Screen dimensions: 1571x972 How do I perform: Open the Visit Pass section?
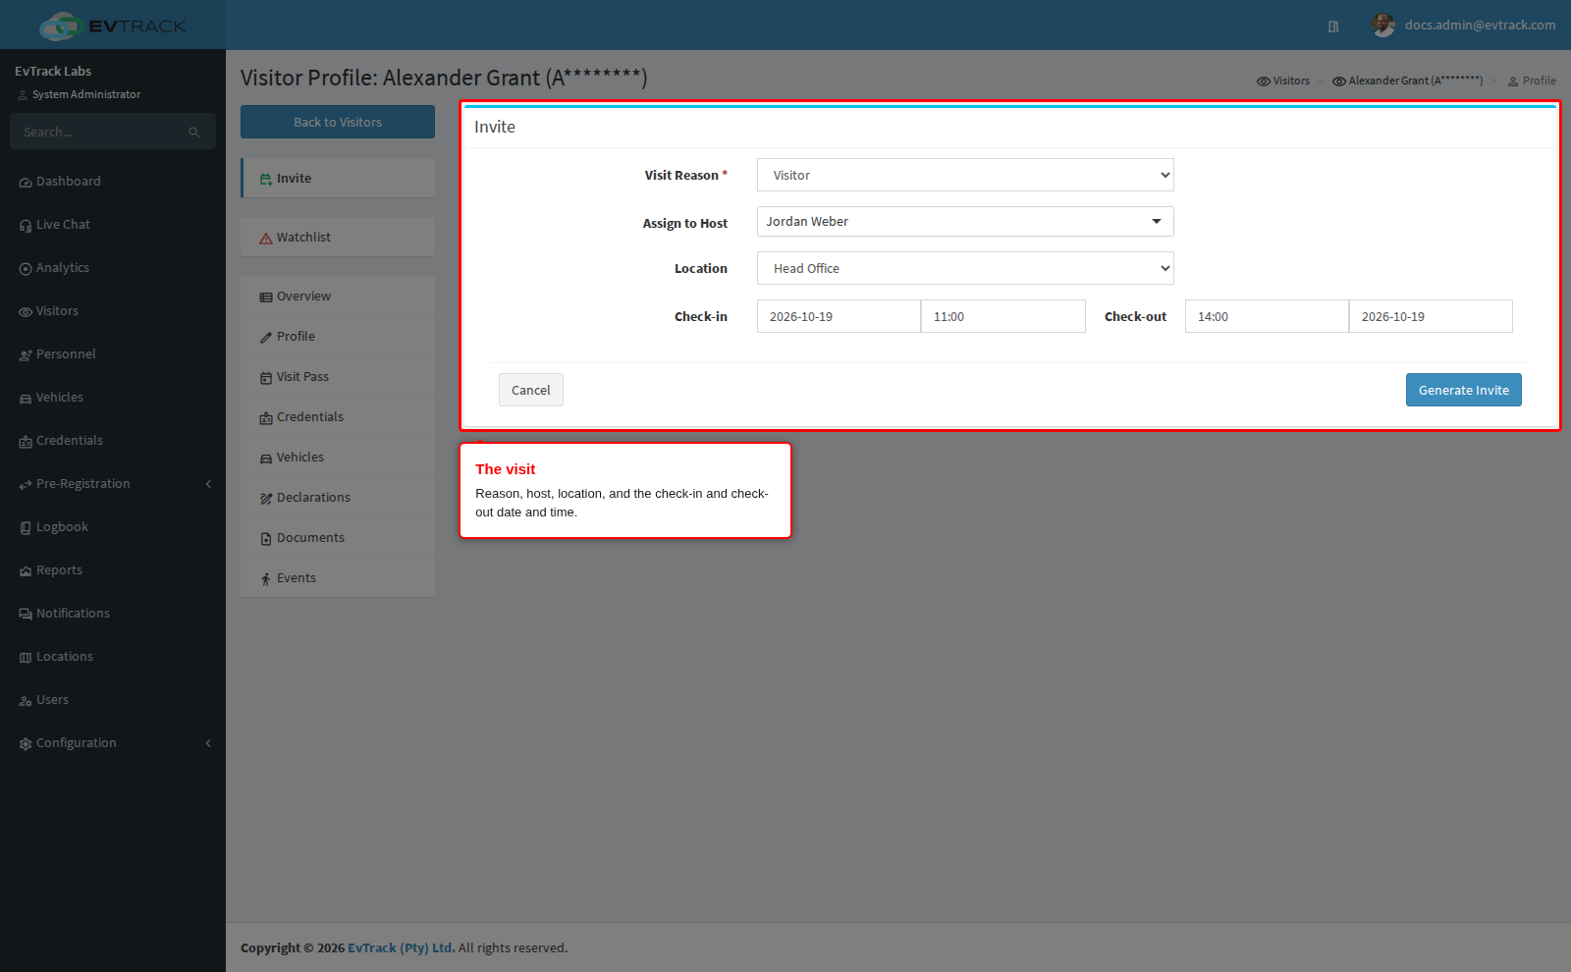coord(338,377)
